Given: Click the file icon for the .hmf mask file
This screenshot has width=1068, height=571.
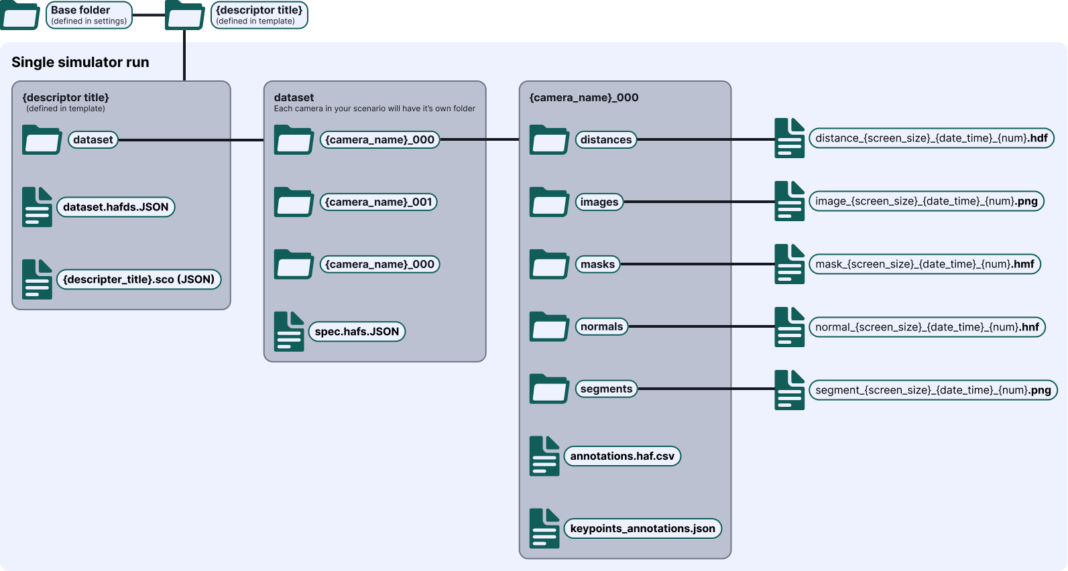Looking at the screenshot, I should (x=790, y=264).
